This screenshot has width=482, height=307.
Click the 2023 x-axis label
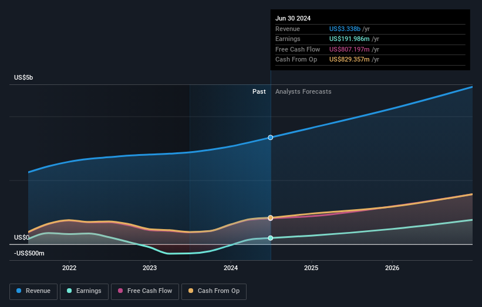click(150, 268)
